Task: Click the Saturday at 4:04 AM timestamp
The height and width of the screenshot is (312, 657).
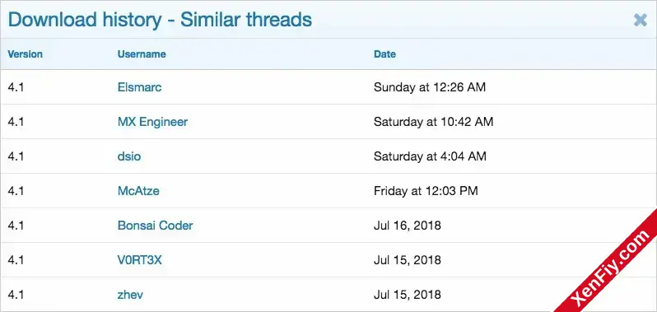Action: pos(430,156)
